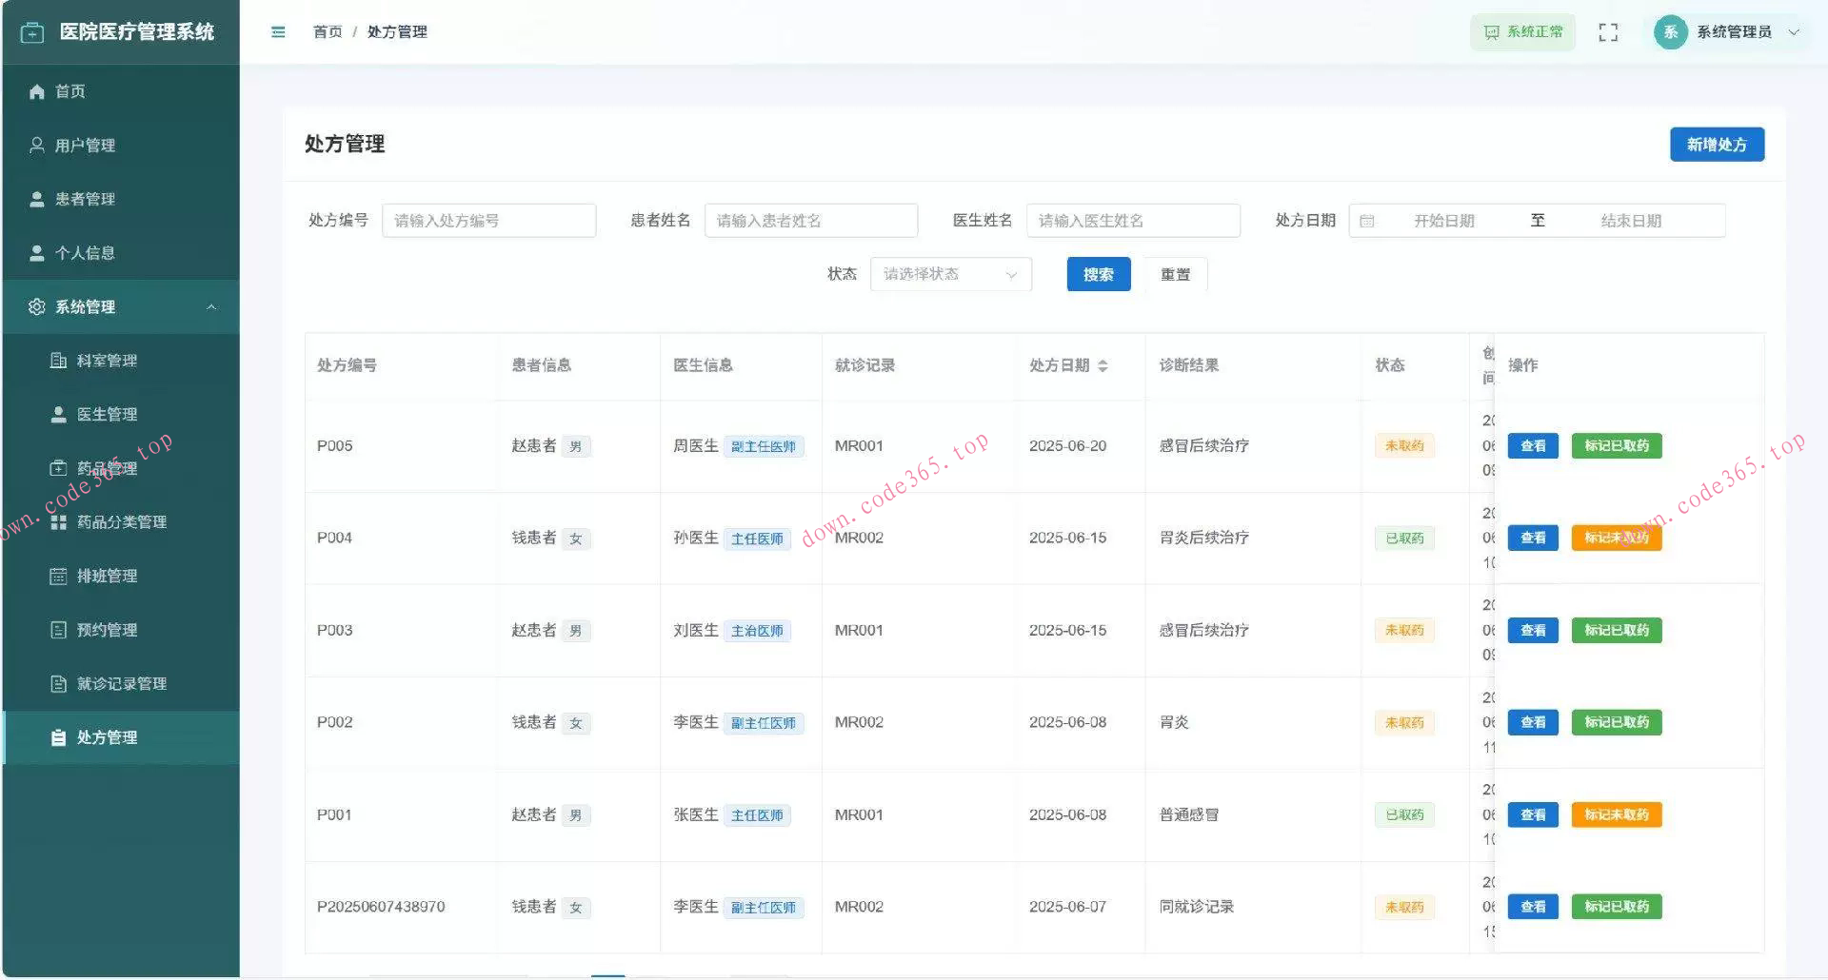Click the 就诊记录管理 record icon
This screenshot has height=980, width=1828.
tap(57, 683)
